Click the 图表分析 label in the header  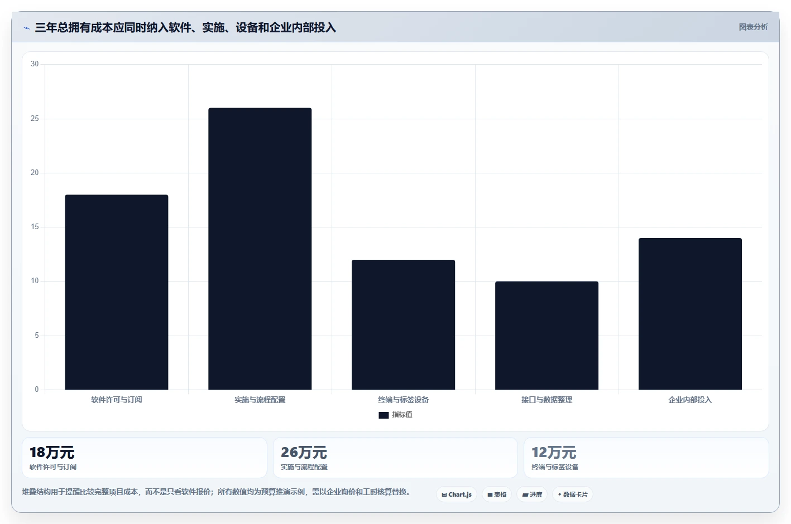point(753,27)
